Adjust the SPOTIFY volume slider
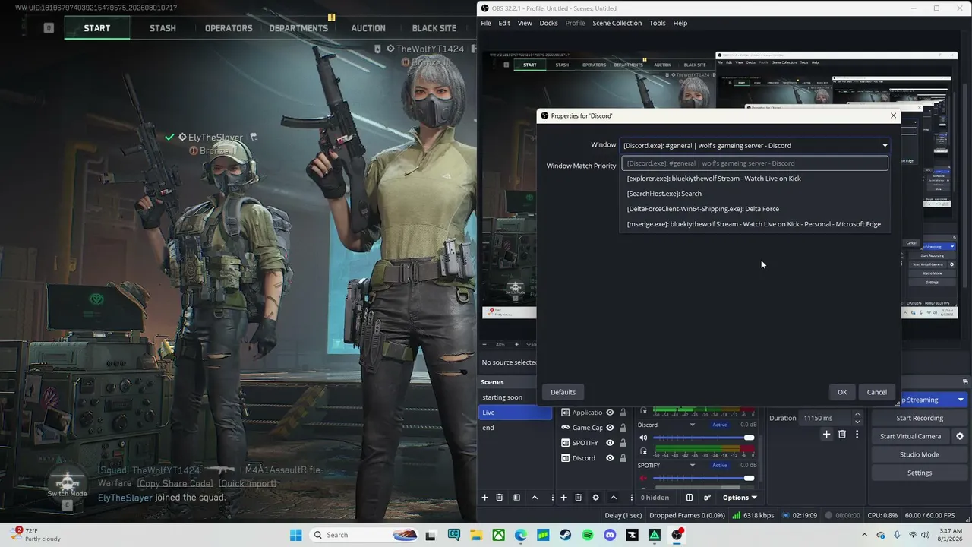 (x=703, y=478)
